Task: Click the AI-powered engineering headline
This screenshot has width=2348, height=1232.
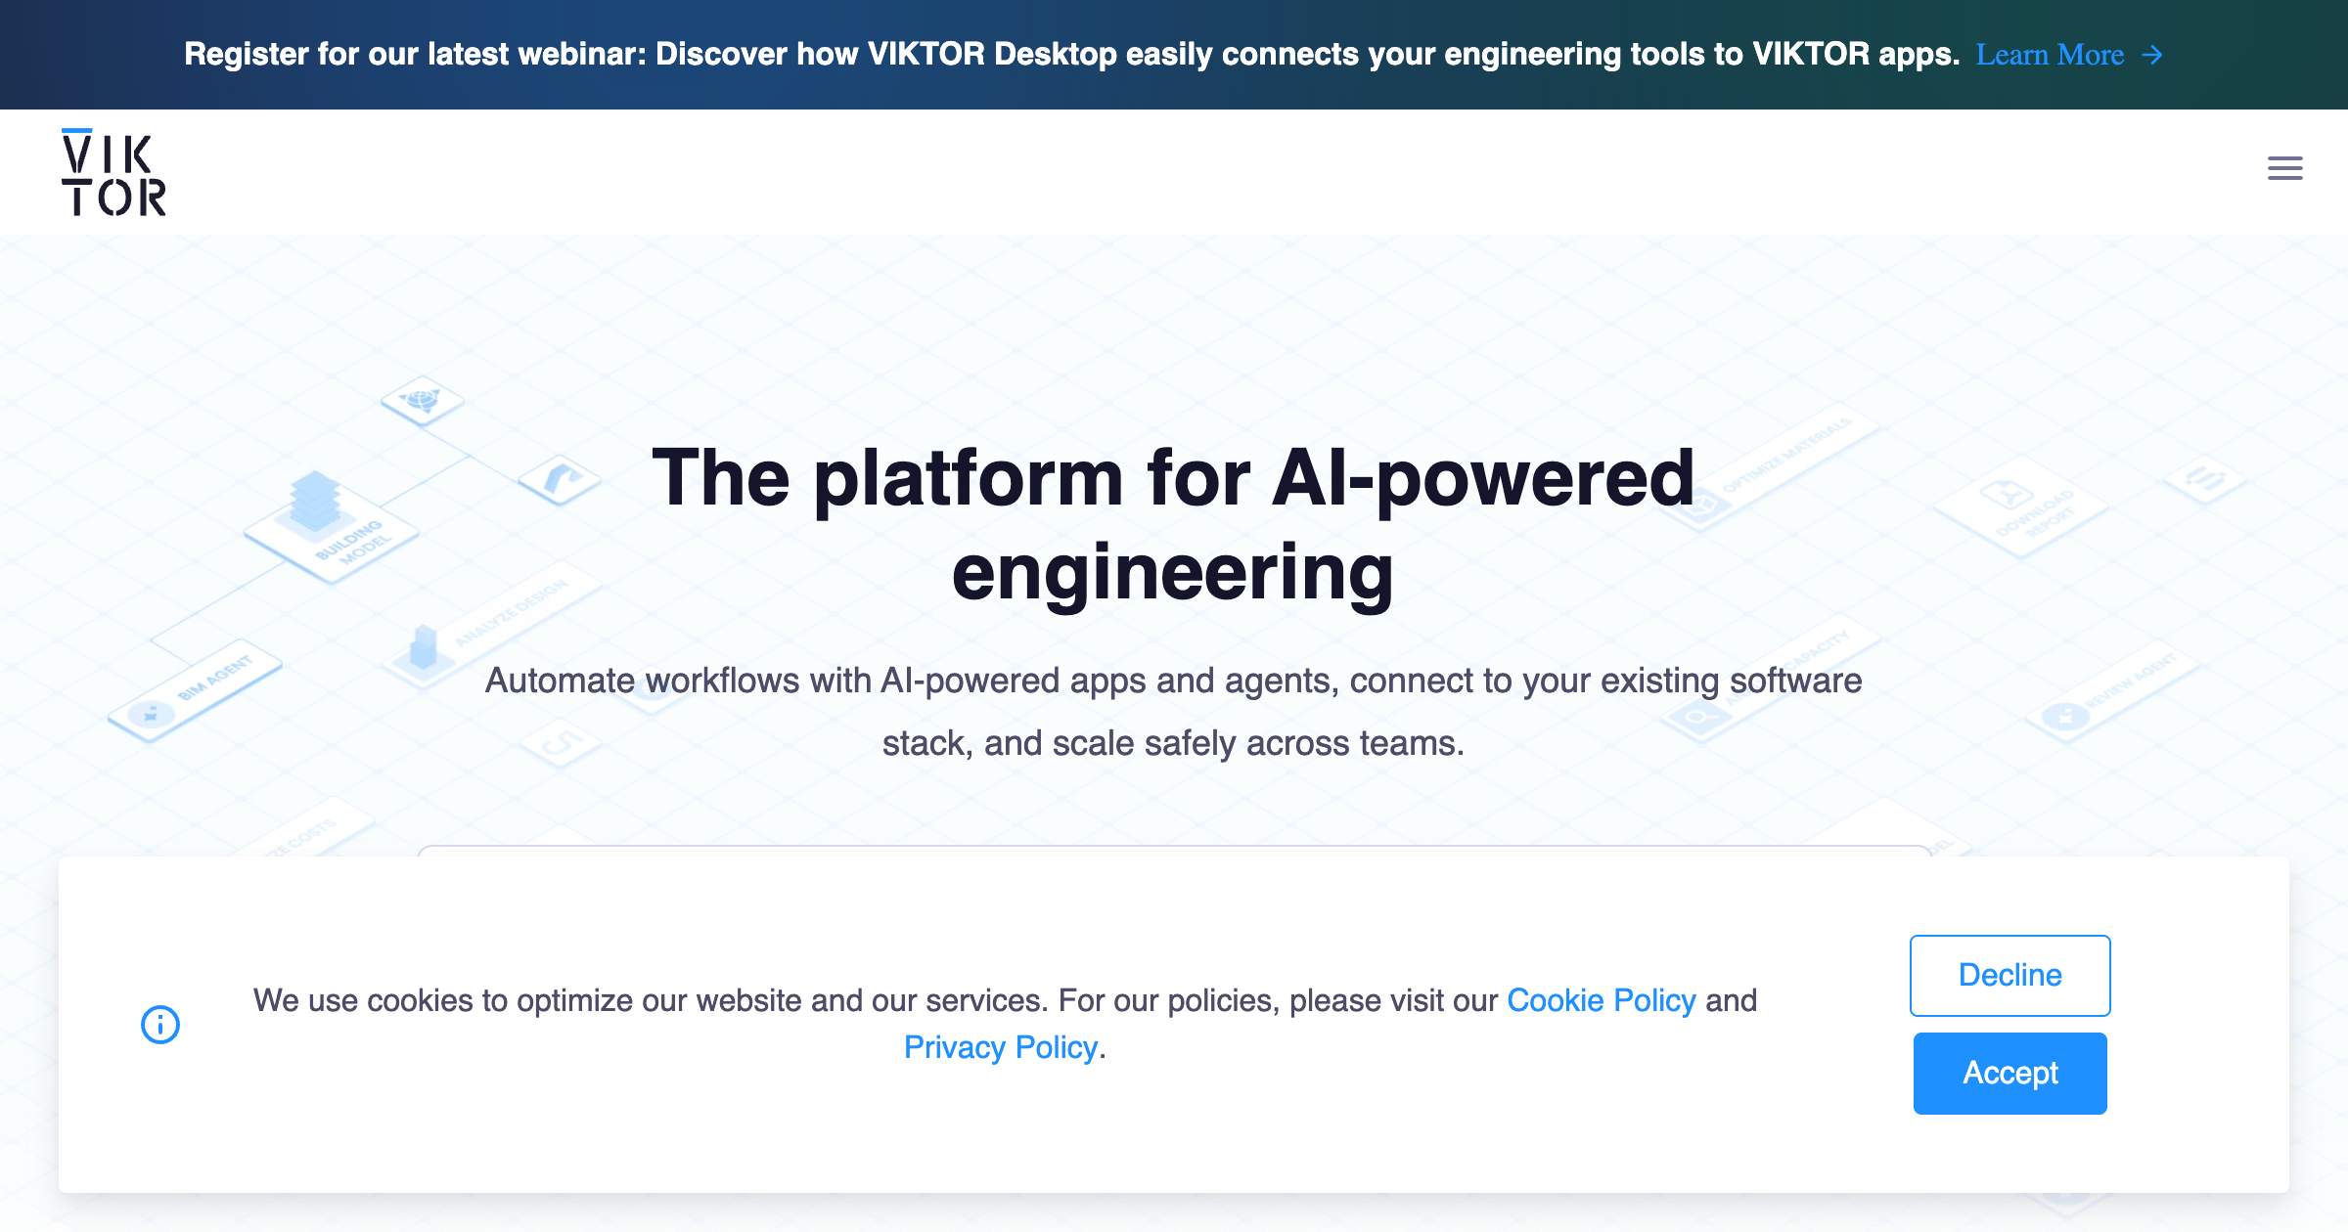Action: [x=1173, y=525]
